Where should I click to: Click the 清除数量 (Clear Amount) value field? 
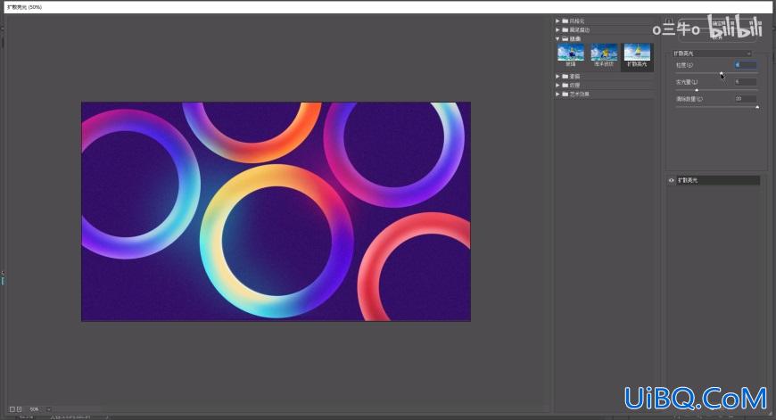(x=746, y=99)
